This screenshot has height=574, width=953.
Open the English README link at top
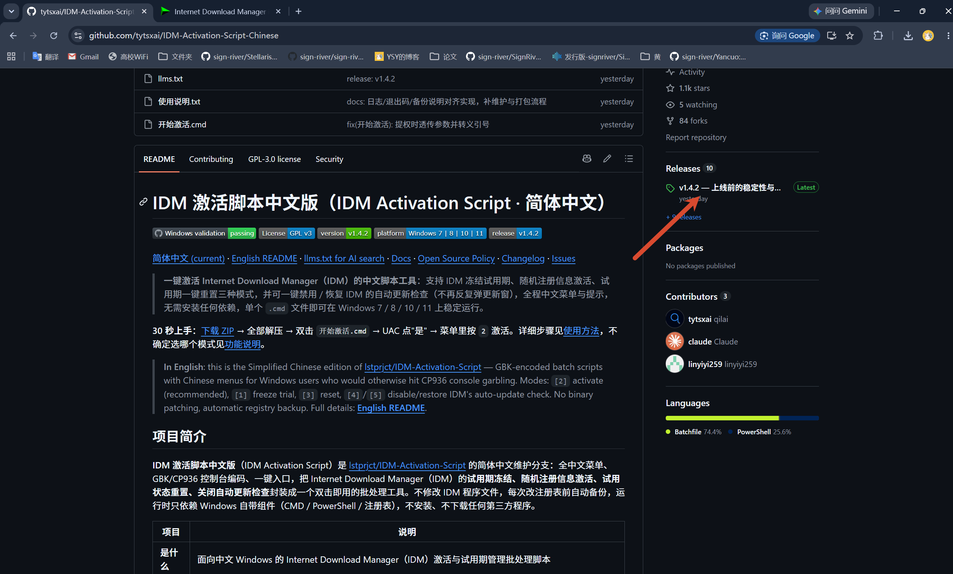pos(264,258)
